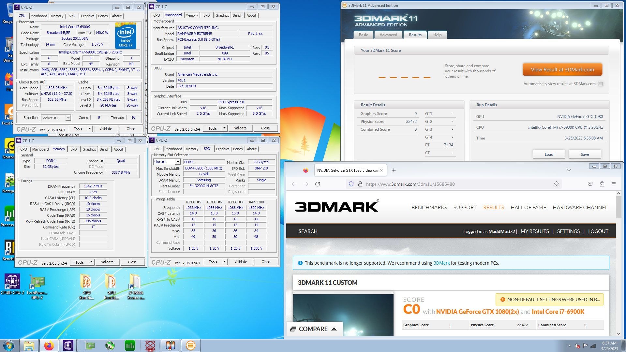
Task: Expand Tools arrow in Memory window
Action: (x=91, y=262)
